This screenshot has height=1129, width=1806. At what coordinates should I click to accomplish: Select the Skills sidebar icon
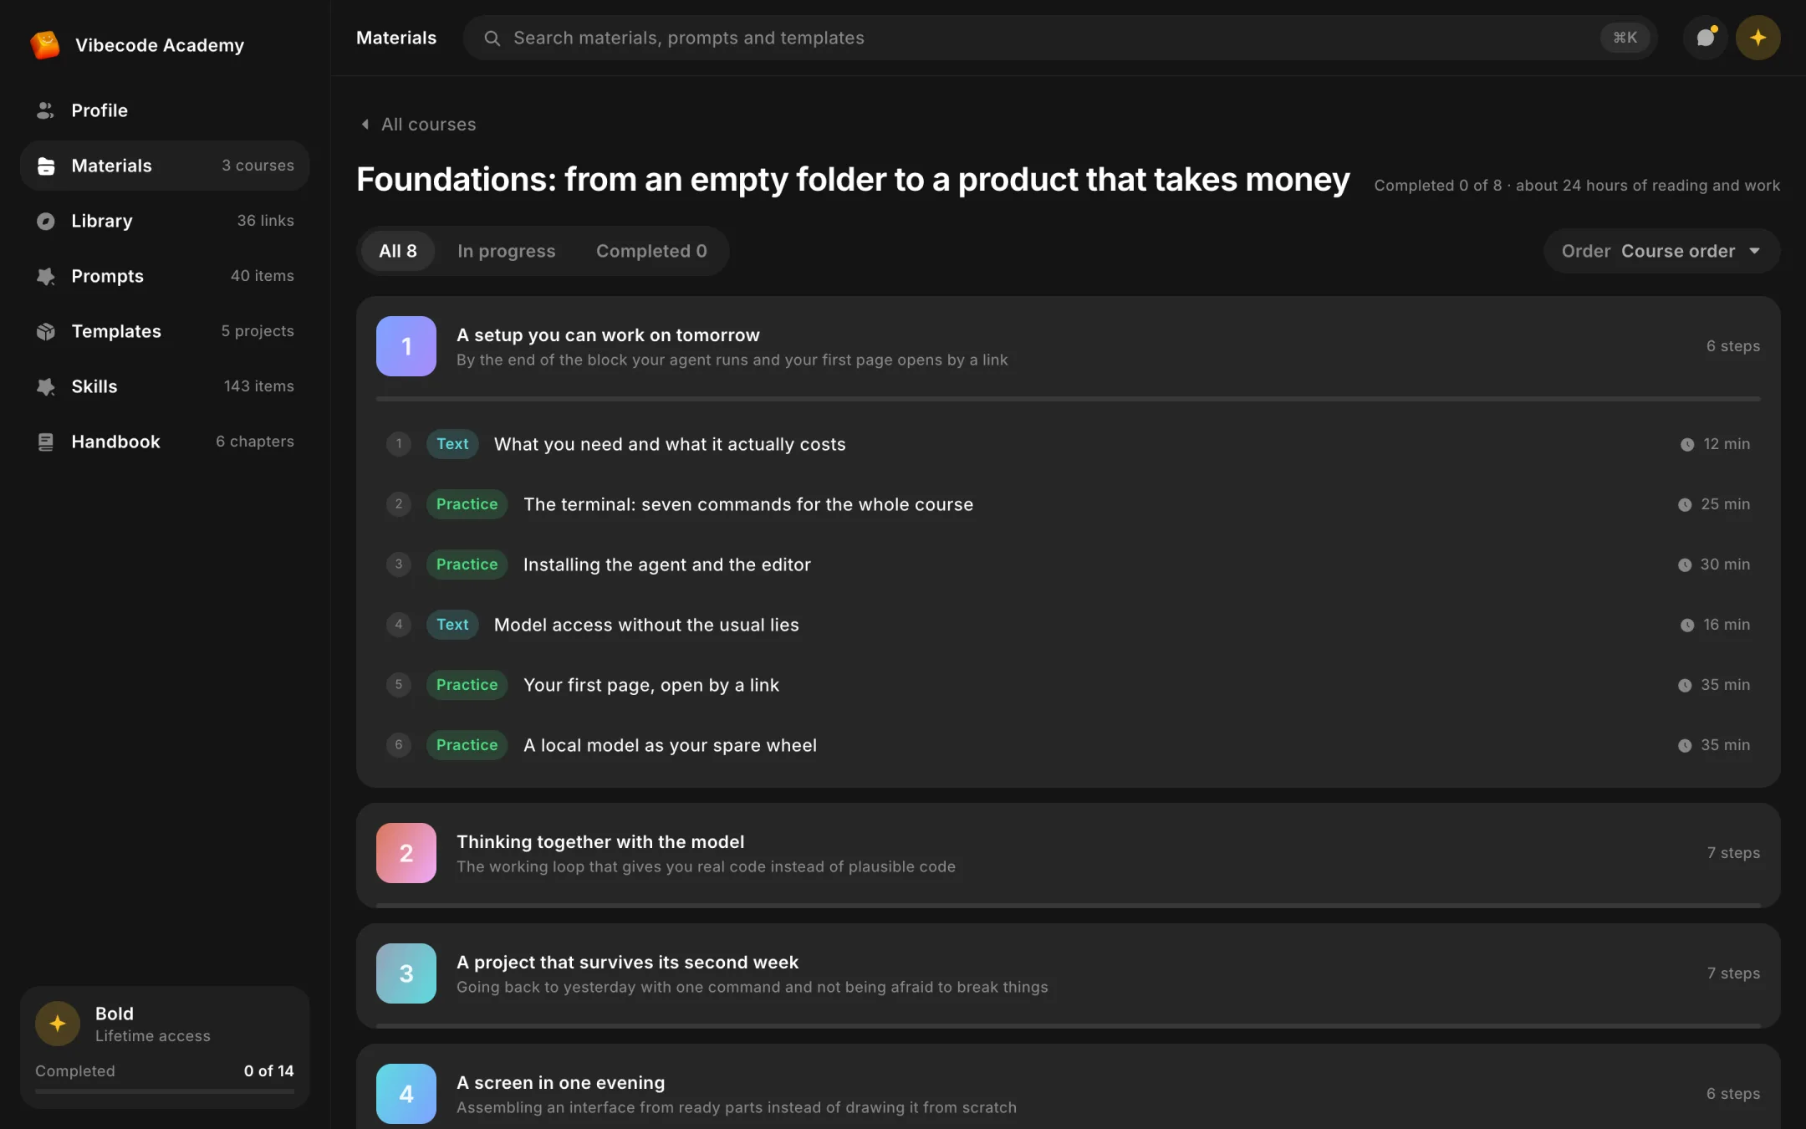[x=46, y=386]
